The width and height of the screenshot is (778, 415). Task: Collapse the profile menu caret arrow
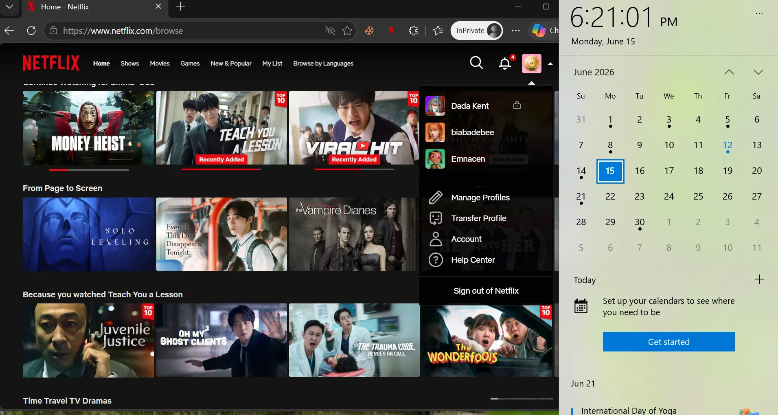click(550, 64)
